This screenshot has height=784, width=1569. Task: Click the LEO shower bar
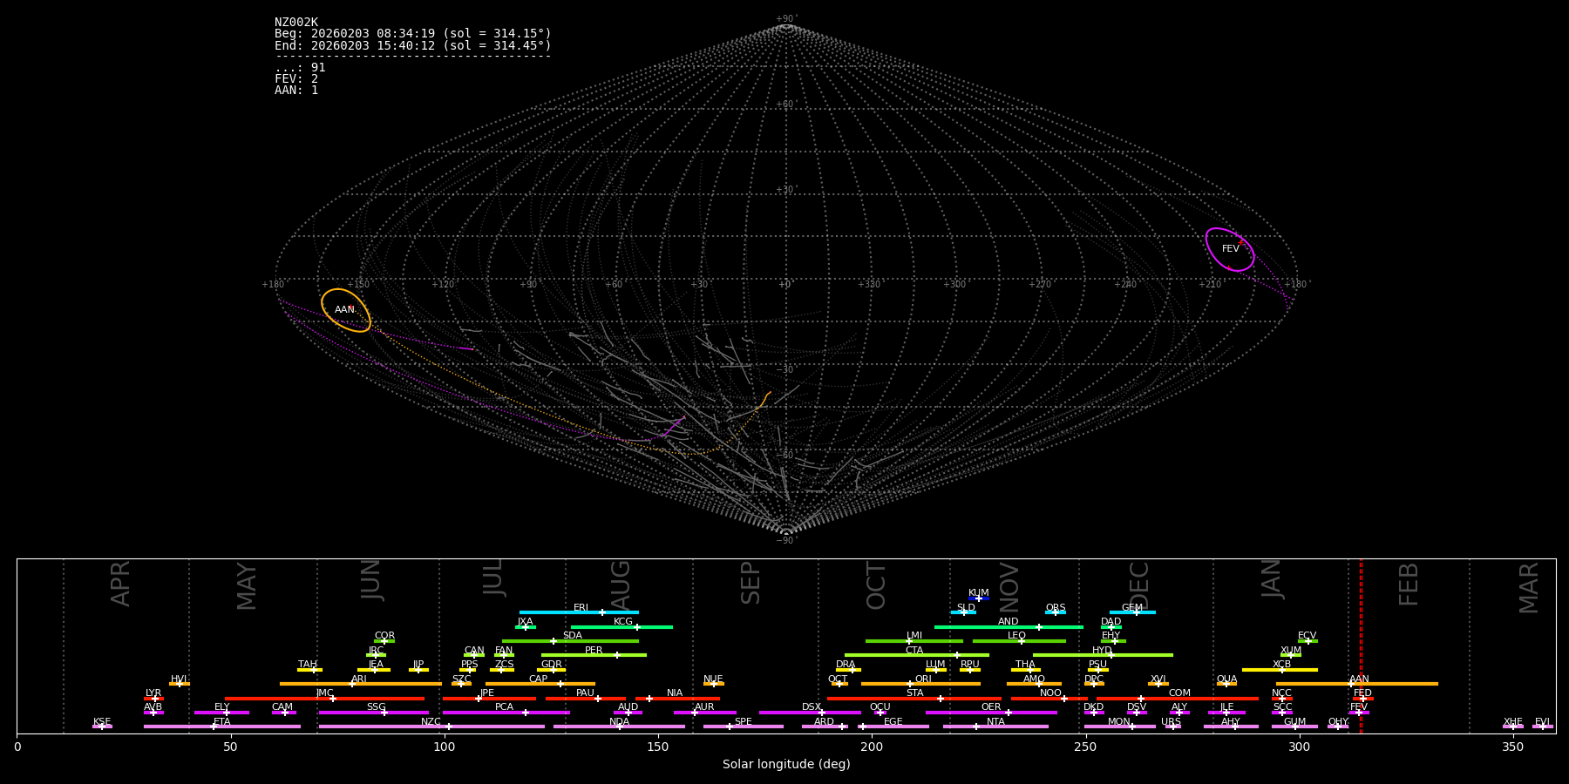pos(1019,641)
